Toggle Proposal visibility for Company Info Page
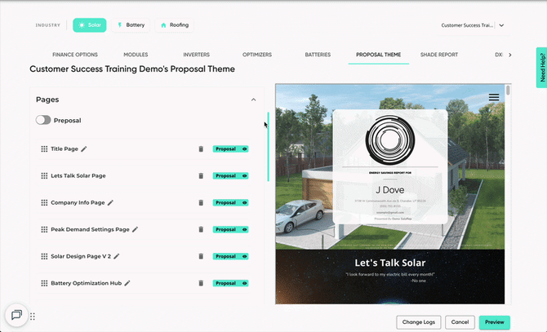 (230, 203)
